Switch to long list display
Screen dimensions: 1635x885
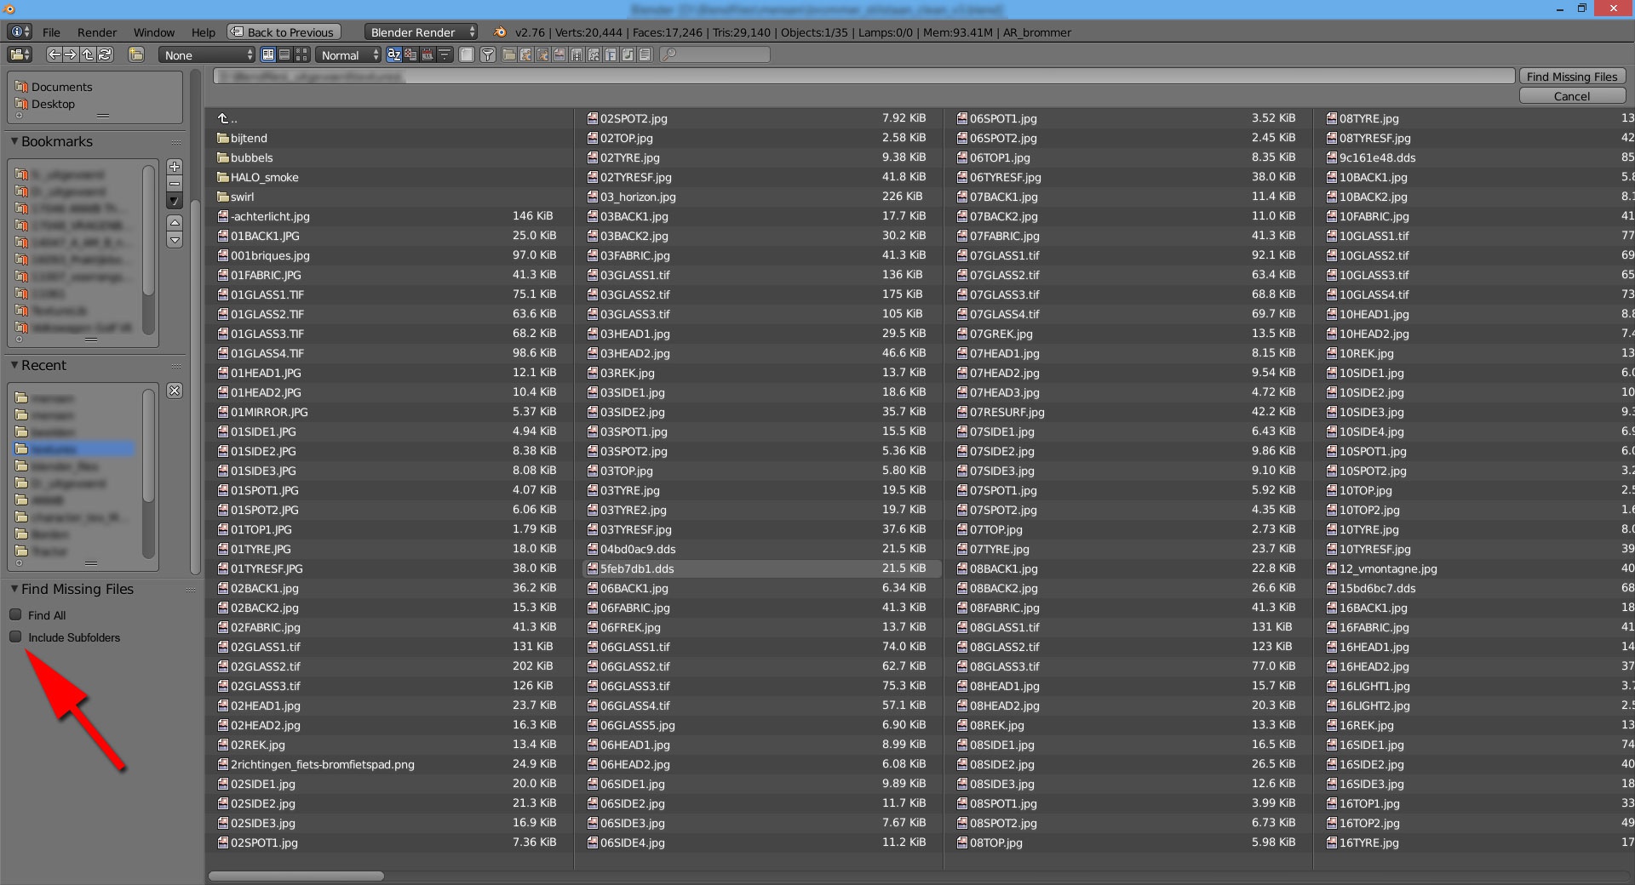tap(284, 54)
